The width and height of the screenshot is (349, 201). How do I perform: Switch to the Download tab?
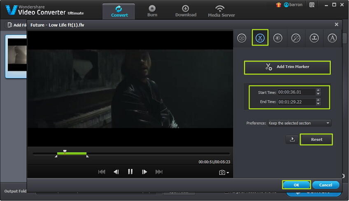pos(186,12)
